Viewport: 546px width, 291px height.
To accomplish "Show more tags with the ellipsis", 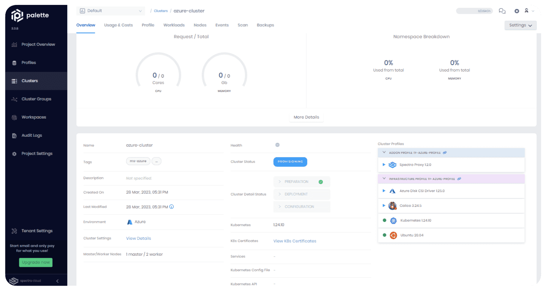I will coord(156,161).
